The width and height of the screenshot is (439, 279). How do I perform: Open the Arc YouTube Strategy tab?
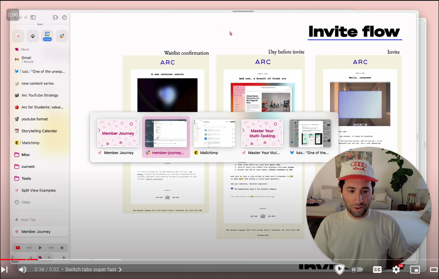tap(40, 95)
